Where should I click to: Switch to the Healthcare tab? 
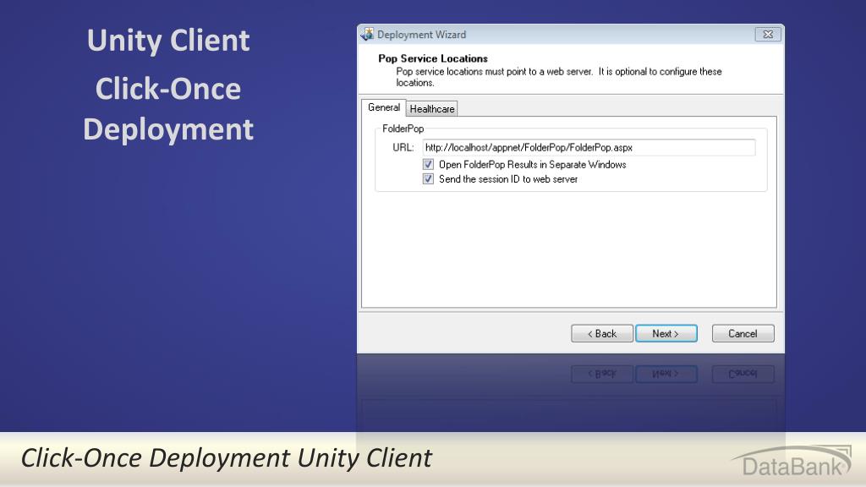pos(432,109)
